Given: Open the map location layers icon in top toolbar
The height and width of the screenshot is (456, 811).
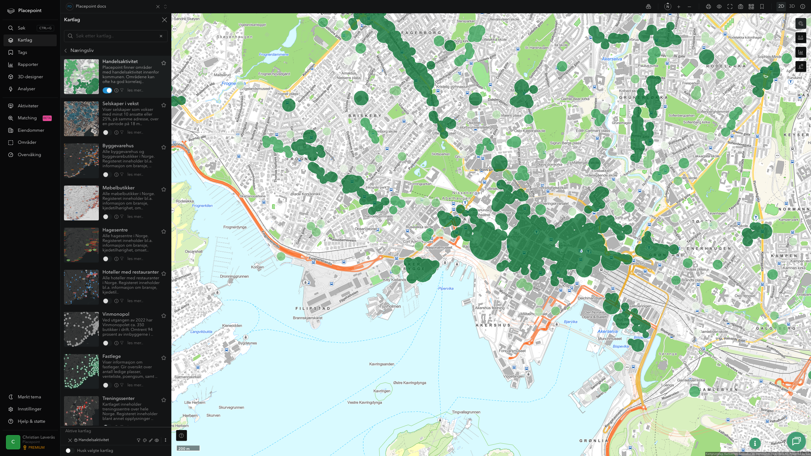Looking at the screenshot, I should point(648,7).
